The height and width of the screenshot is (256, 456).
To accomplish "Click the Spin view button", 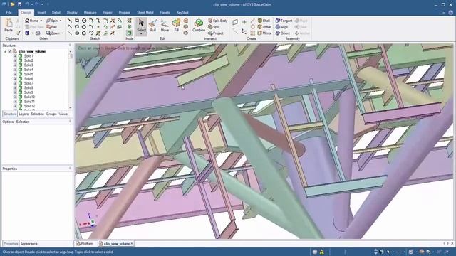I will pos(52,21).
